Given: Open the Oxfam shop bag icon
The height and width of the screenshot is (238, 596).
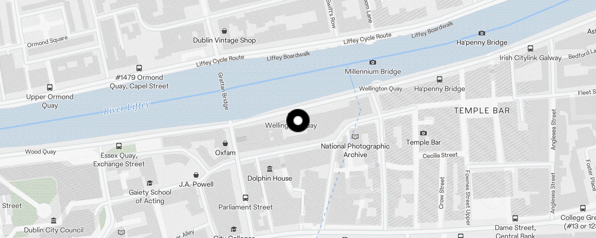Looking at the screenshot, I should coord(225,143).
